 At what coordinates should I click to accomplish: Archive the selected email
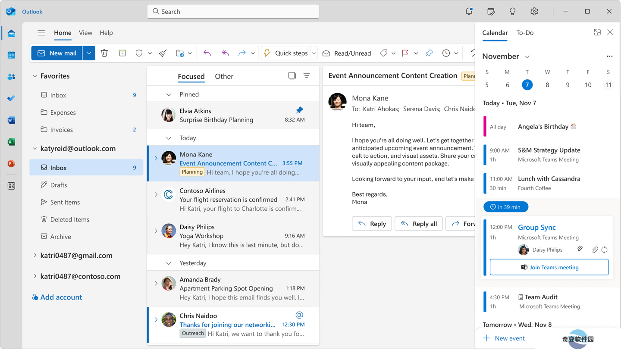pos(122,53)
